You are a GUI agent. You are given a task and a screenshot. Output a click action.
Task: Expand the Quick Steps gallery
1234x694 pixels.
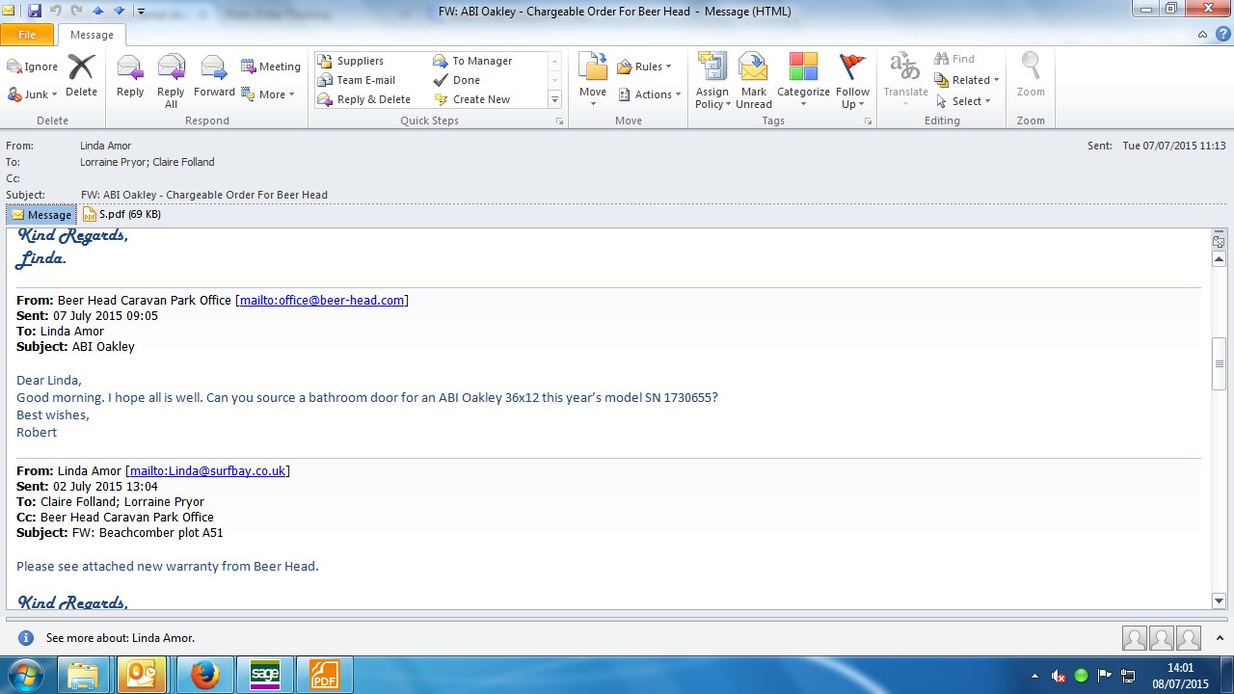(554, 100)
